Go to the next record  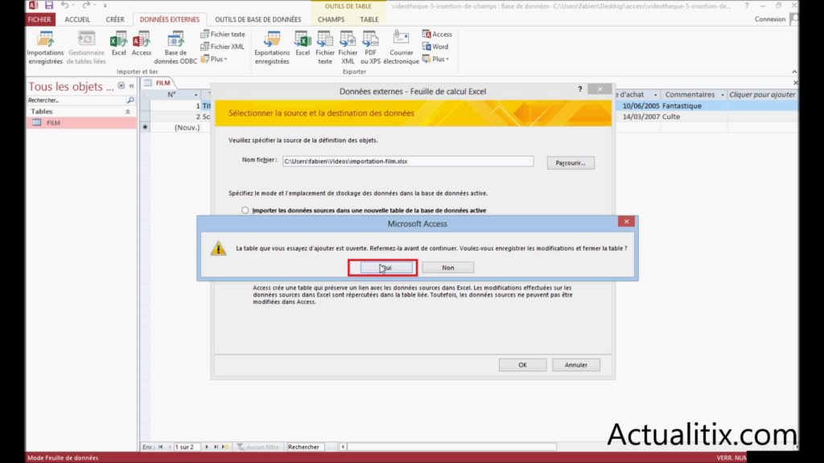(x=207, y=447)
